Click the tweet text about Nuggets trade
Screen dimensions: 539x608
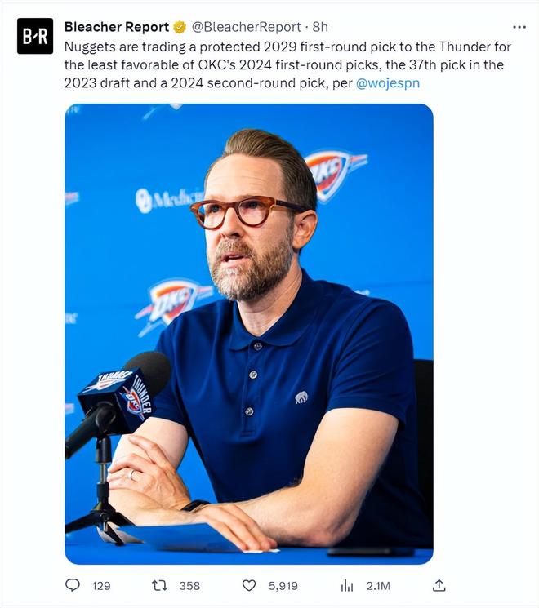click(287, 64)
